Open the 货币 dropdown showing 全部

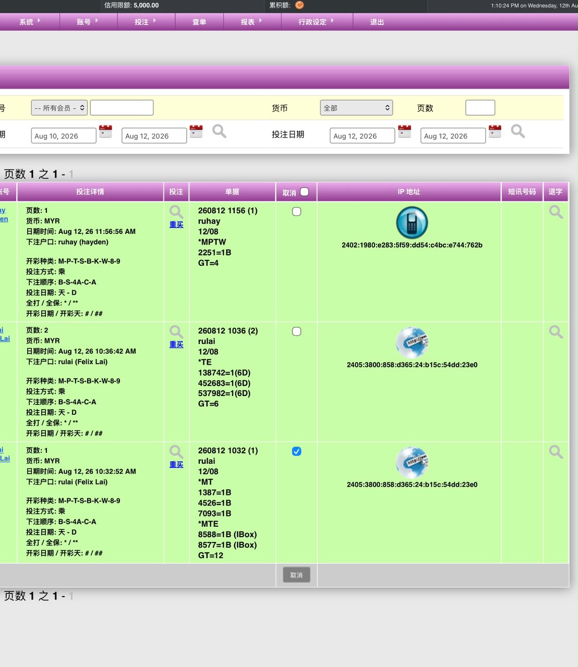click(356, 108)
